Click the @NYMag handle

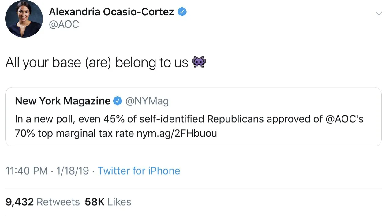(x=147, y=101)
